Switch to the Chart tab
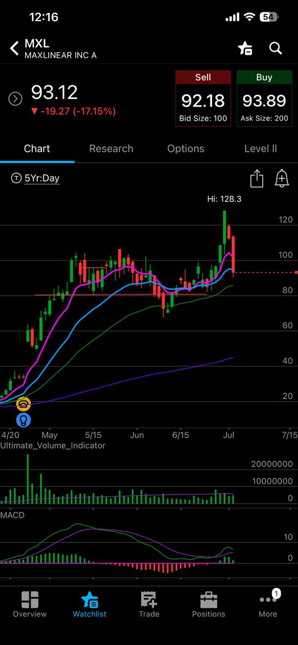Image resolution: width=298 pixels, height=645 pixels. [37, 148]
